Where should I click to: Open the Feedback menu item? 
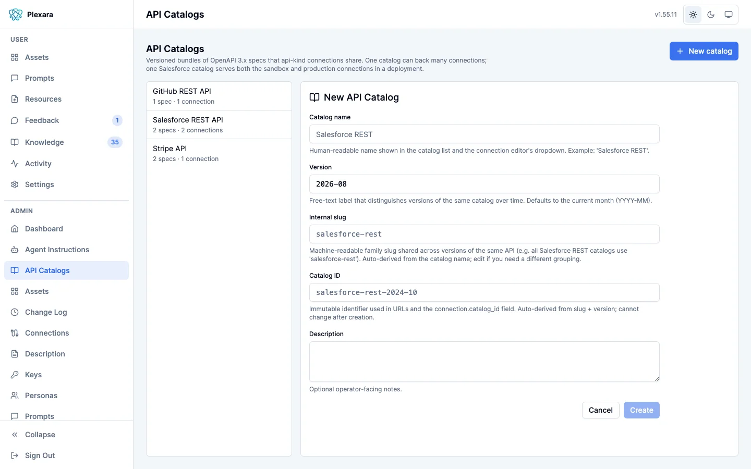(x=66, y=120)
